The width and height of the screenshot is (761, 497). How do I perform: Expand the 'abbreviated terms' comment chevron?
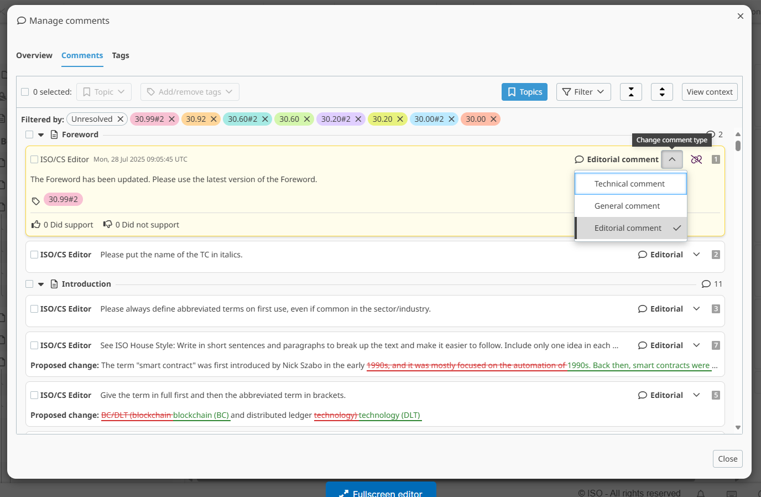(x=697, y=309)
